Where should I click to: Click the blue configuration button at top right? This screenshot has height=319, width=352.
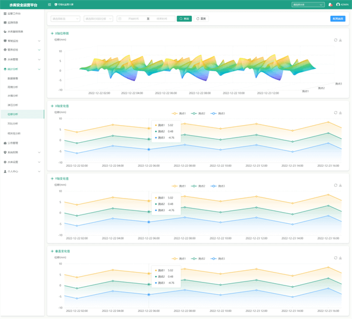pos(338,19)
